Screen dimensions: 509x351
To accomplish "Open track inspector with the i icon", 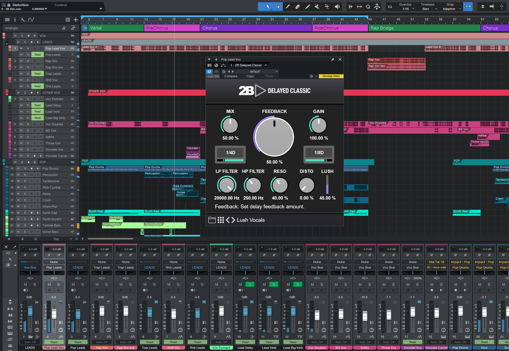I will (15, 20).
